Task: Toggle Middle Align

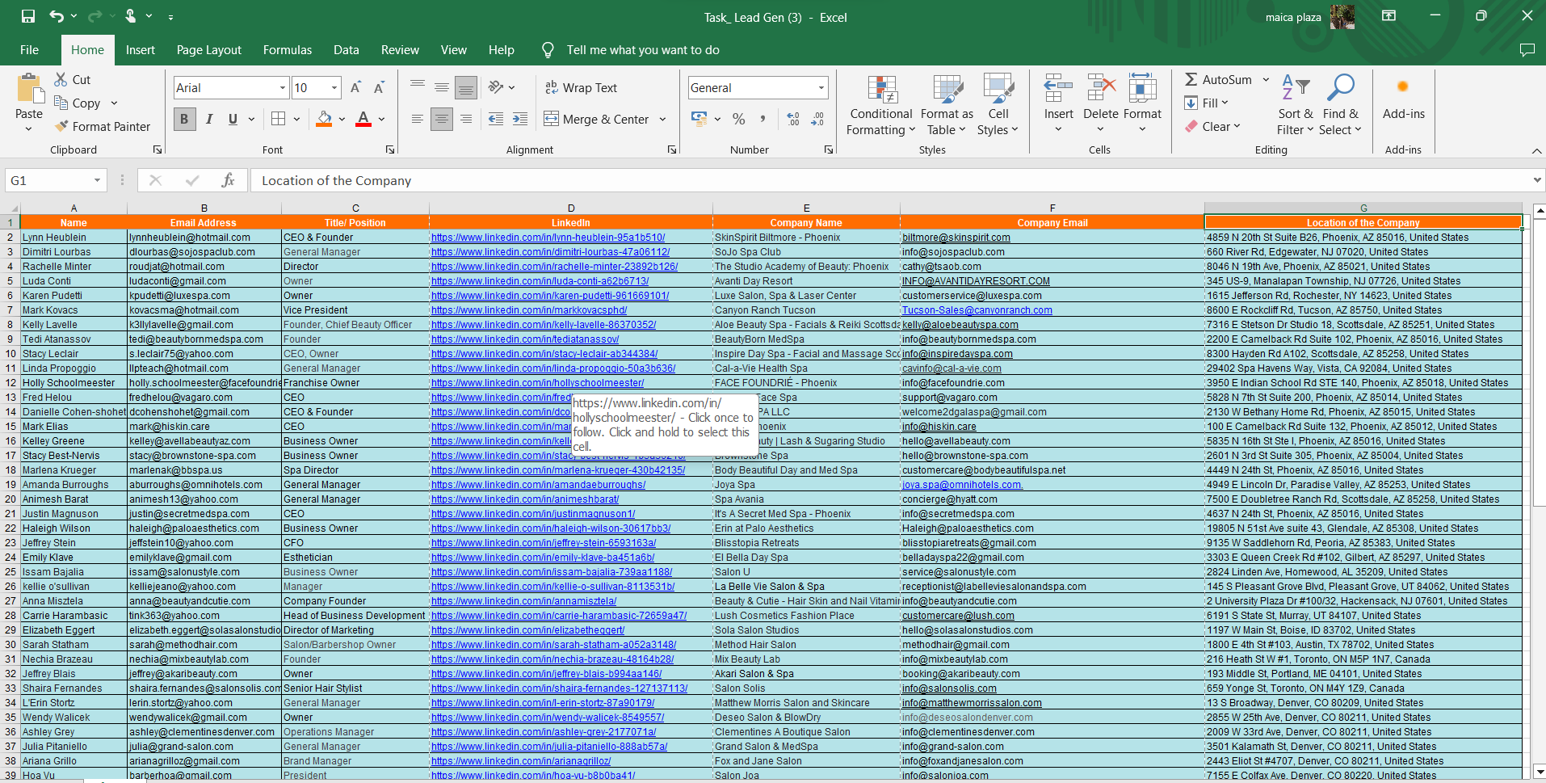Action: [442, 87]
